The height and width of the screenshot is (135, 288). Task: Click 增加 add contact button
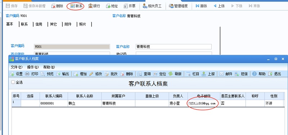pos(80,74)
